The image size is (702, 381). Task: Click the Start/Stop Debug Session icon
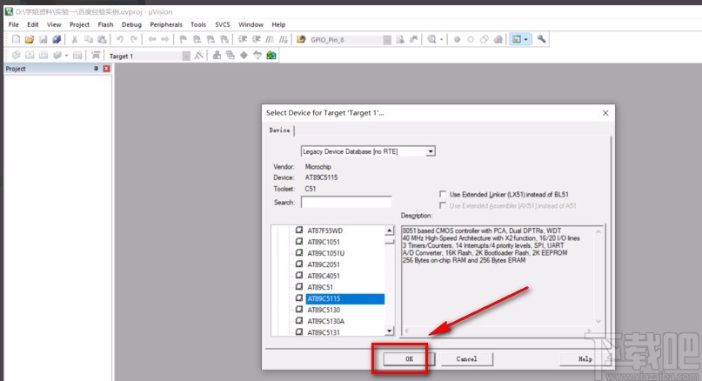(431, 39)
